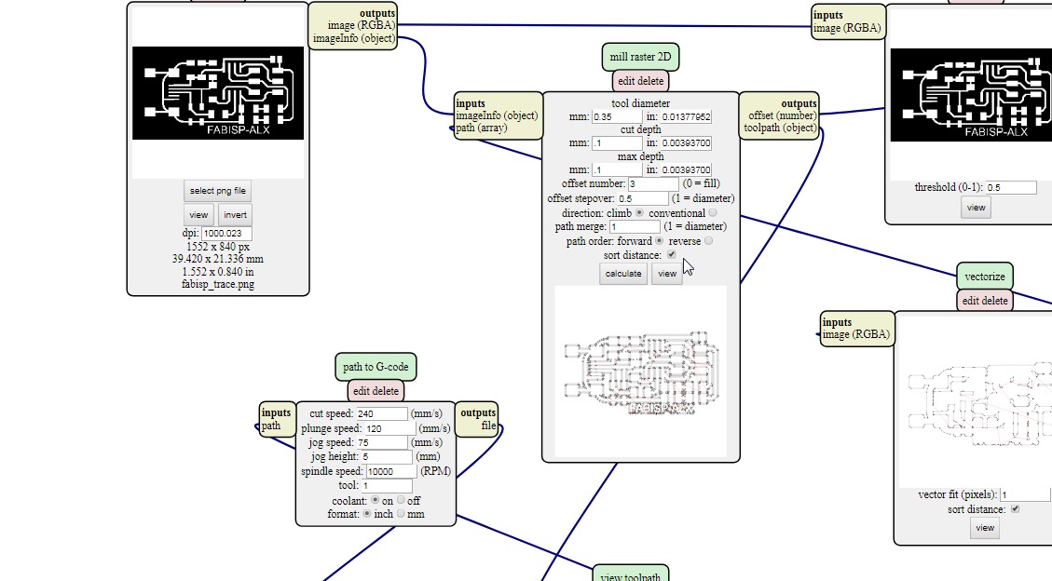
Task: Open the view toolpath module
Action: point(631,575)
